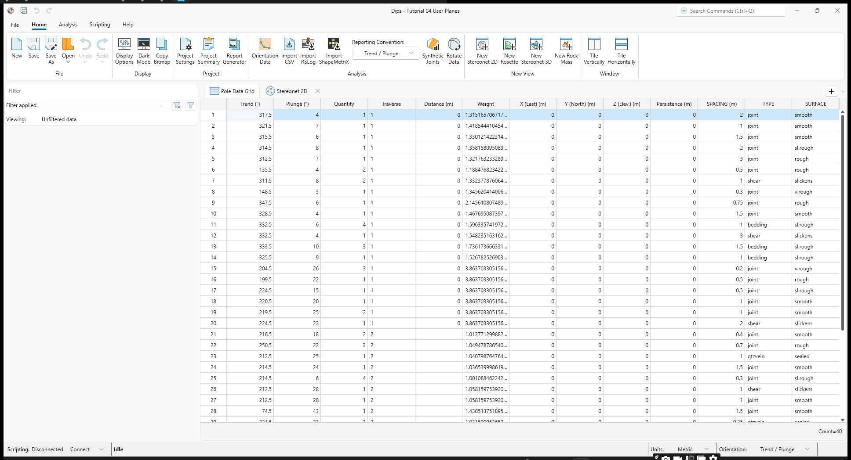
Task: Open Orientation Data tool
Action: pyautogui.click(x=265, y=51)
